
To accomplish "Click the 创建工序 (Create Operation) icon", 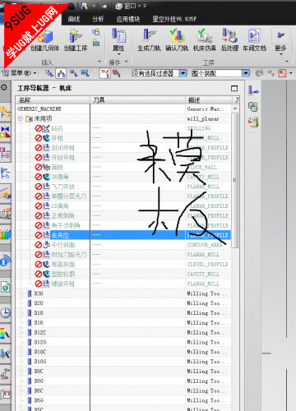I will click(76, 40).
